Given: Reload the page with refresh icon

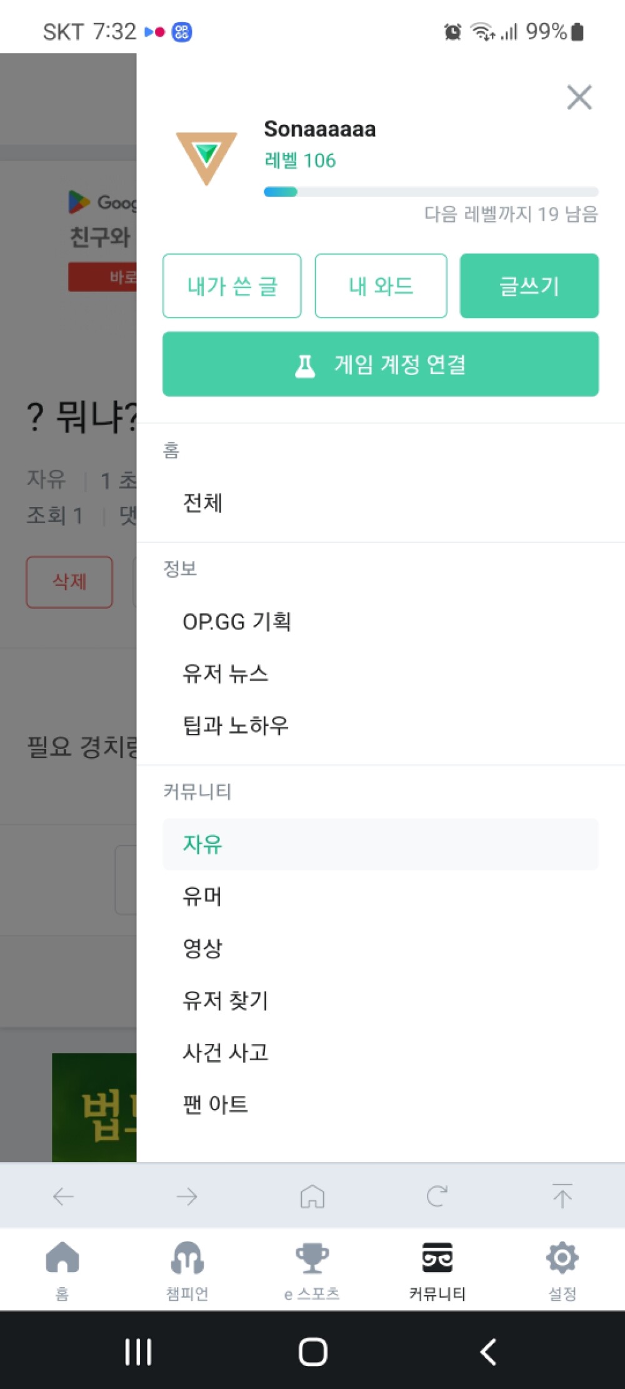Looking at the screenshot, I should 437,1196.
